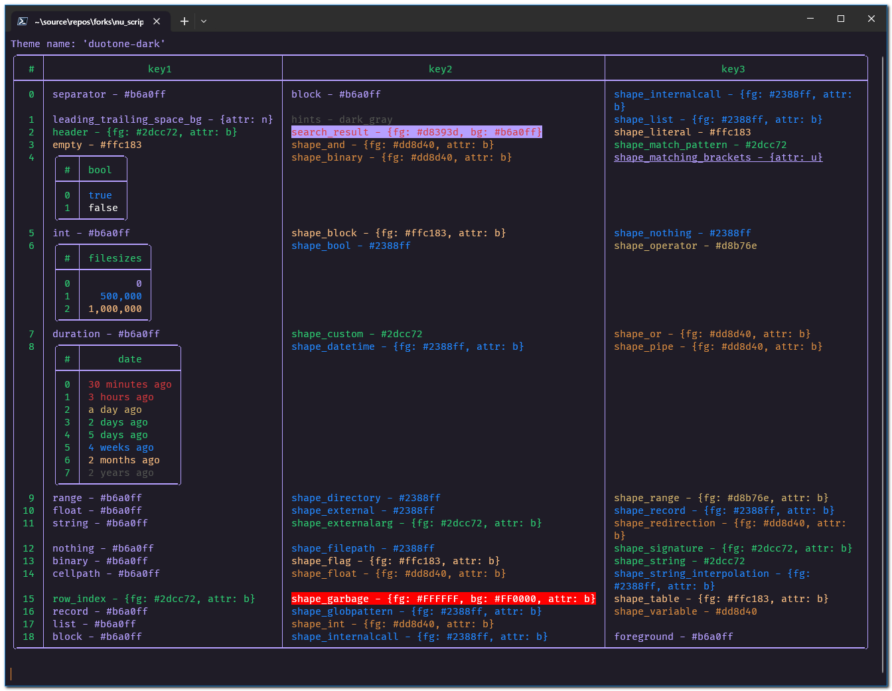Click the key2 column header
892x691 pixels.
point(441,69)
